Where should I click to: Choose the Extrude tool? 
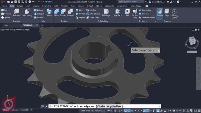pos(39,10)
